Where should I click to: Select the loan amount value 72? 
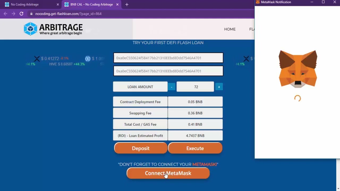click(195, 87)
